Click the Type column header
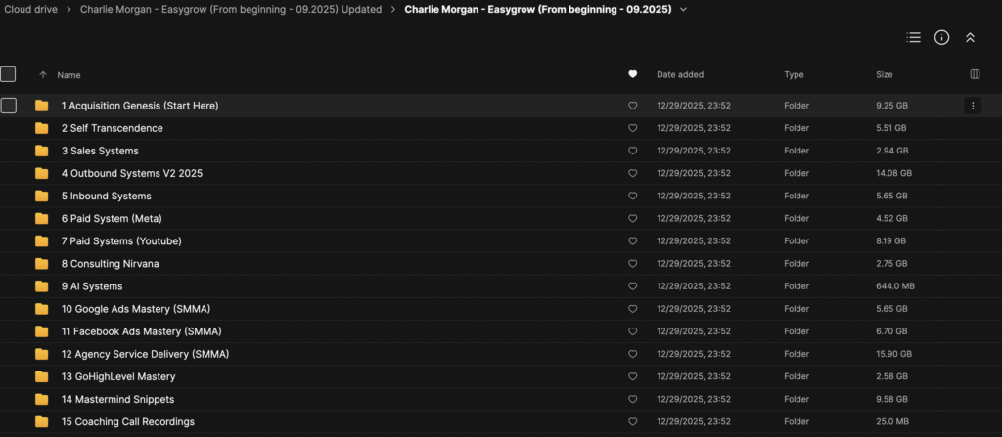The height and width of the screenshot is (437, 1002). (x=794, y=75)
